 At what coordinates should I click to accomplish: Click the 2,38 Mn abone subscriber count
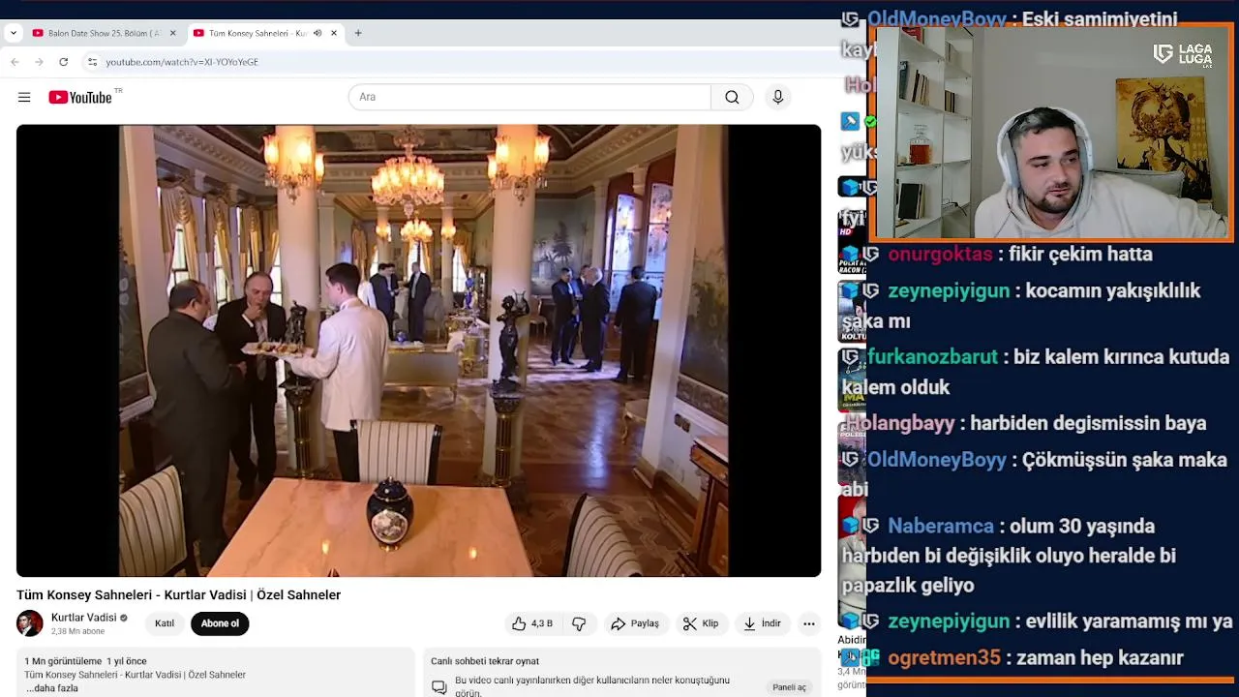point(78,631)
